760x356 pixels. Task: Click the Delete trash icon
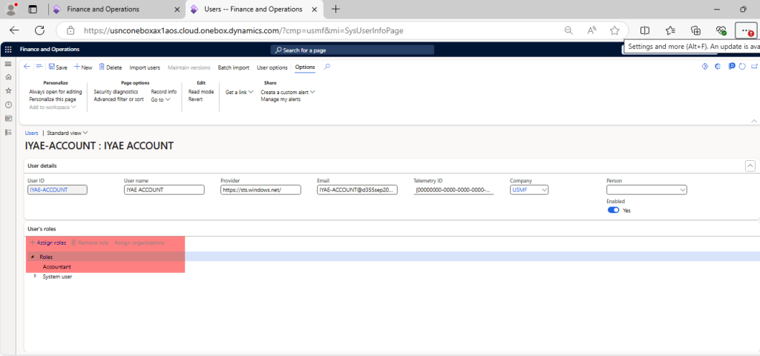point(102,67)
